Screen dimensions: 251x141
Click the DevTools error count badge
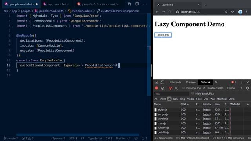click(x=234, y=82)
